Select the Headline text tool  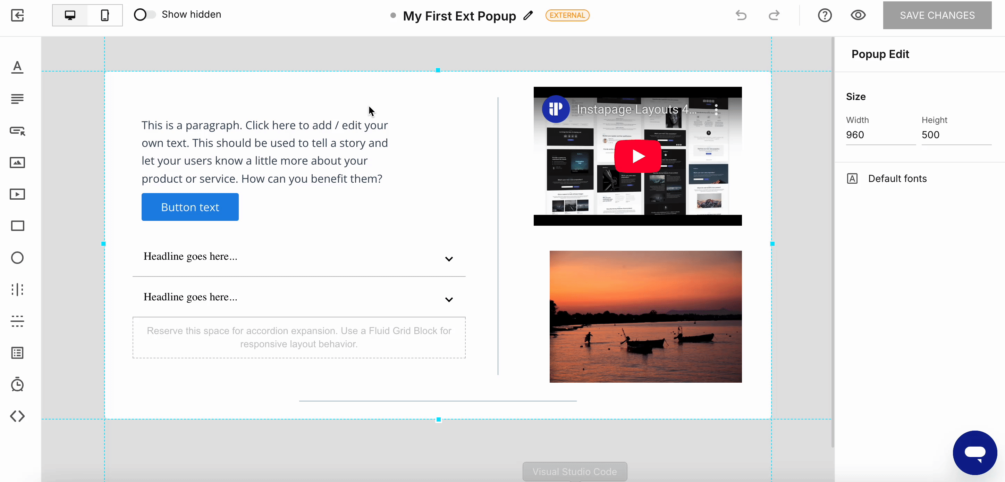pyautogui.click(x=17, y=67)
